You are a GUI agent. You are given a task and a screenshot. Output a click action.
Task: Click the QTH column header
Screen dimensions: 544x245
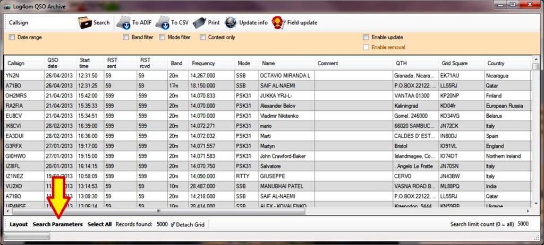(x=415, y=64)
